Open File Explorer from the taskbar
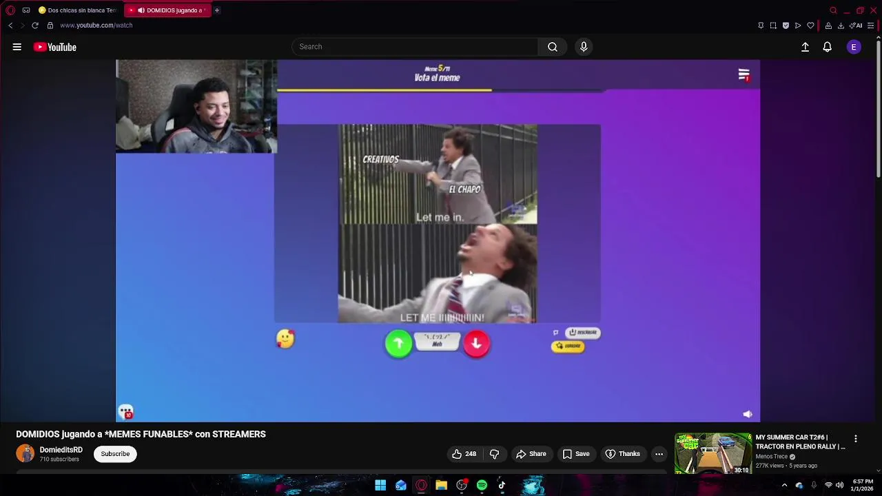Image resolution: width=882 pixels, height=496 pixels. tap(441, 486)
